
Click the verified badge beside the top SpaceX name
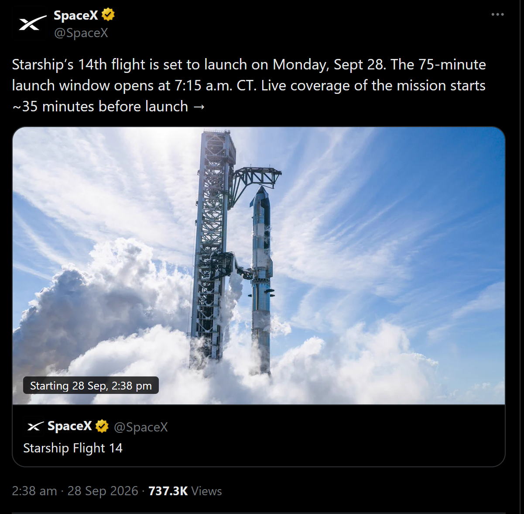(x=108, y=15)
